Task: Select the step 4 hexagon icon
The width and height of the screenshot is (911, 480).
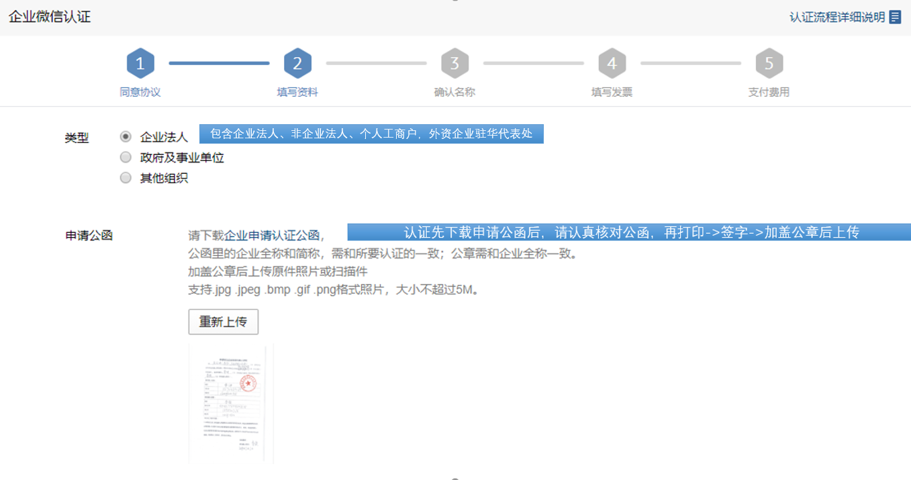Action: 612,64
